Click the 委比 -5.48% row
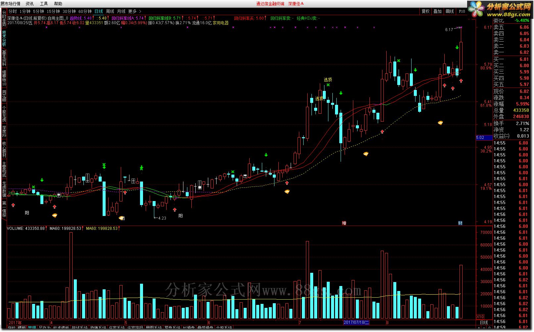 512,21
